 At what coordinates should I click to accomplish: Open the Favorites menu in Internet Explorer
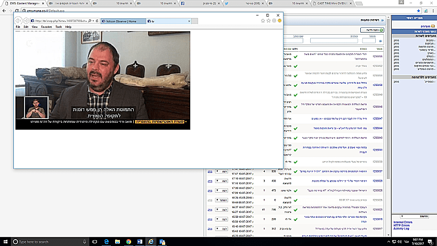pos(46,26)
